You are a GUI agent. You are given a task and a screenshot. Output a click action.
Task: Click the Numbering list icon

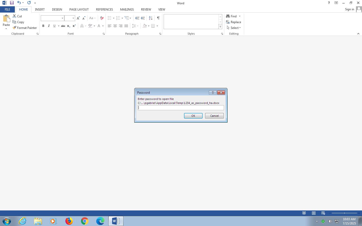(118, 18)
